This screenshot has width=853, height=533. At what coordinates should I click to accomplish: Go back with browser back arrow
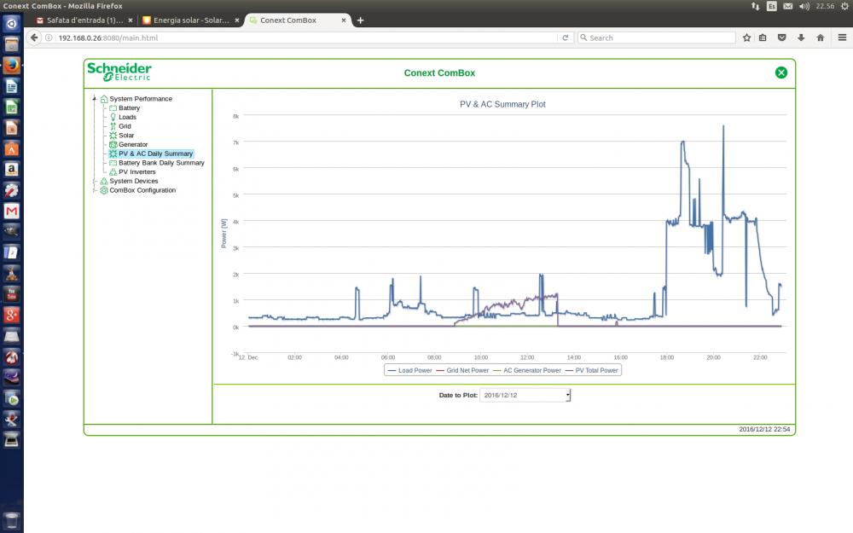click(x=34, y=38)
